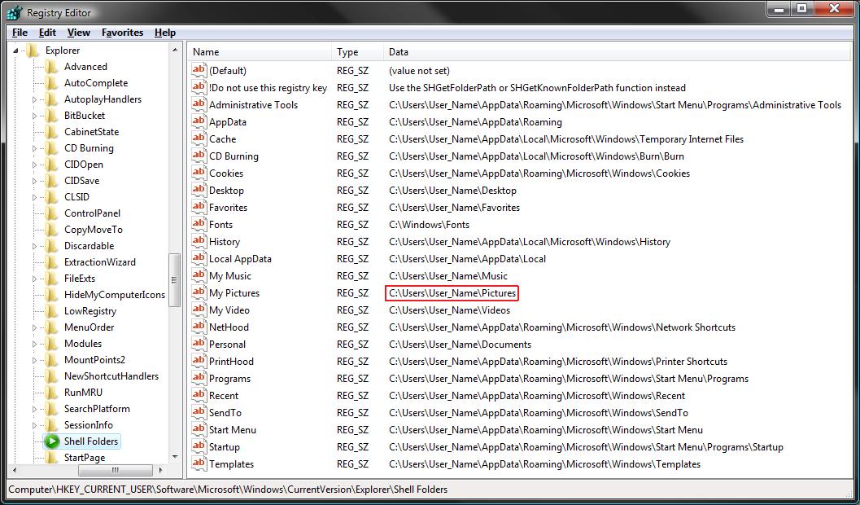The height and width of the screenshot is (505, 860).
Task: Click the ab icon next to History
Action: tap(199, 241)
